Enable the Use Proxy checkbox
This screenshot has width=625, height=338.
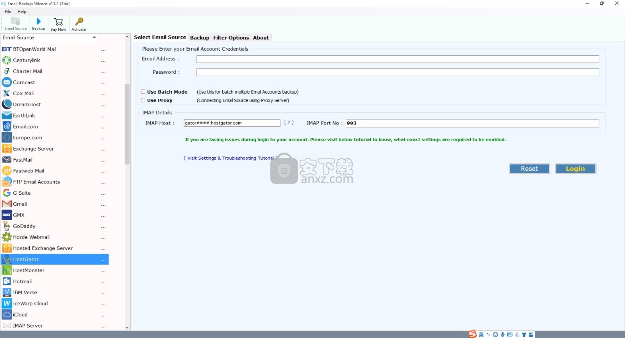coord(143,100)
